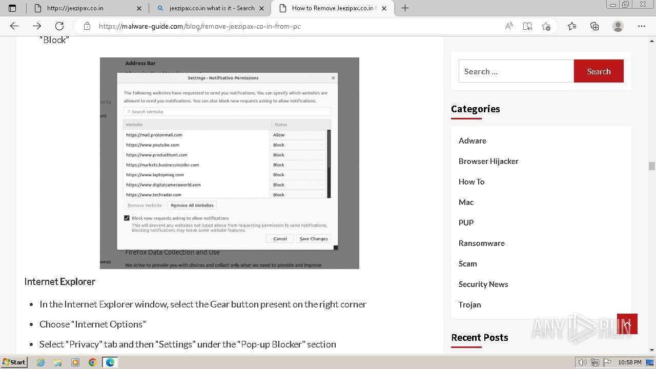Open Immersive Reader icon
The width and height of the screenshot is (656, 369).
click(527, 26)
